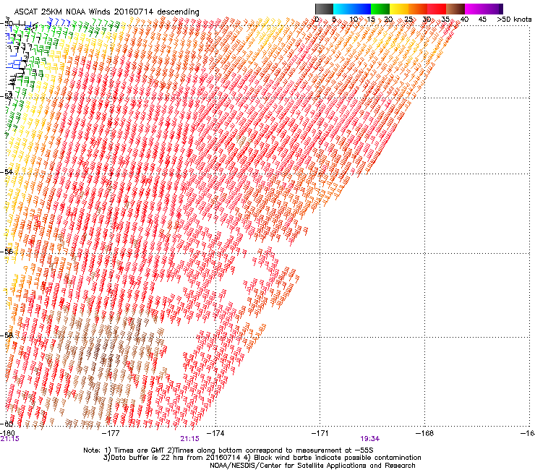
Task: Click the orange 25-30 knots legend swatch
Action: pos(418,9)
